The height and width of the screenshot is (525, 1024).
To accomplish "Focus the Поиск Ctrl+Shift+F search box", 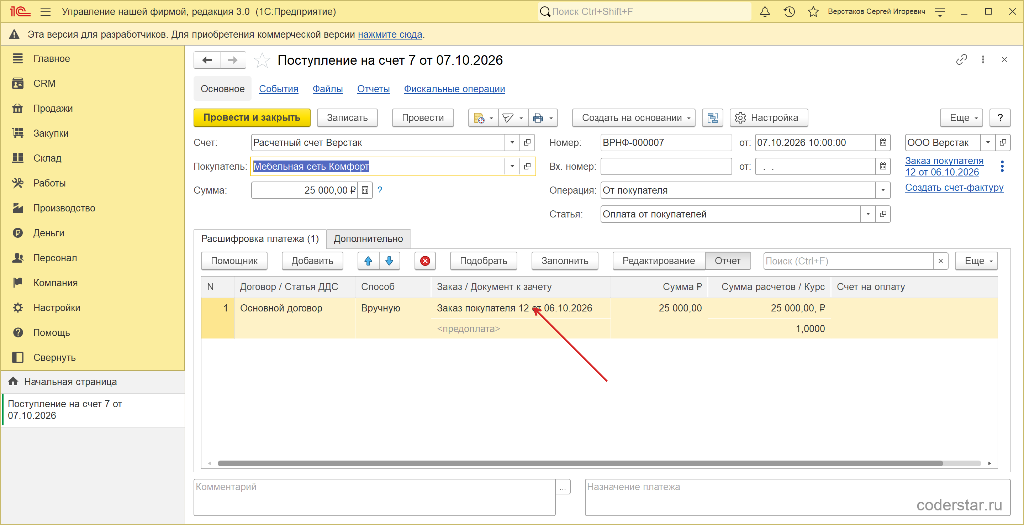I will click(644, 11).
